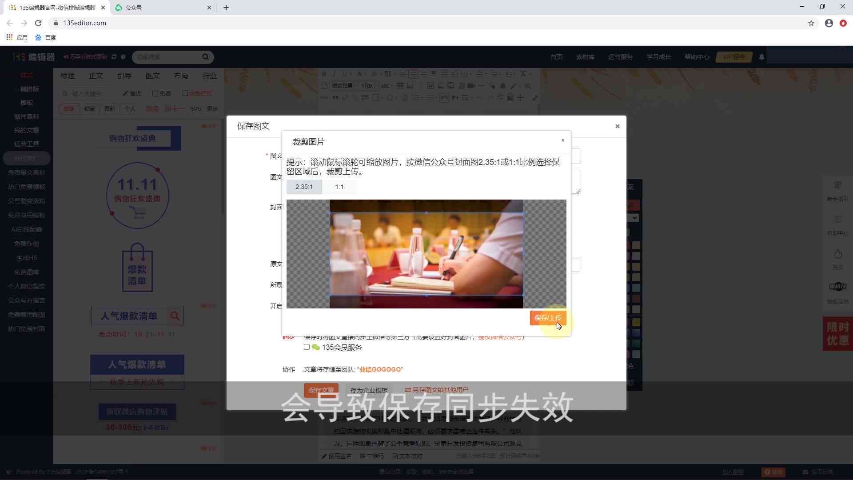Select the 爆款清单 shopping bag template

click(137, 268)
